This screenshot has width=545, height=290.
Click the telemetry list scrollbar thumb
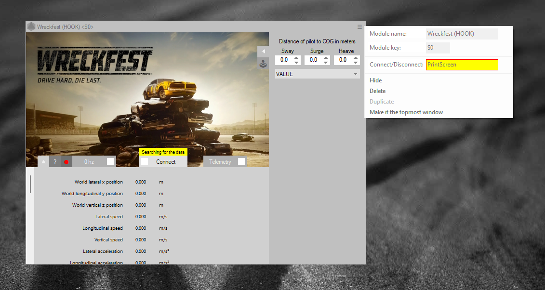pos(30,184)
